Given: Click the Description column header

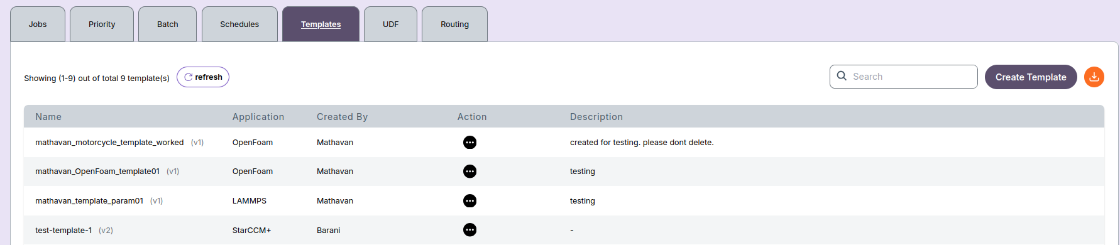Looking at the screenshot, I should click(x=596, y=117).
